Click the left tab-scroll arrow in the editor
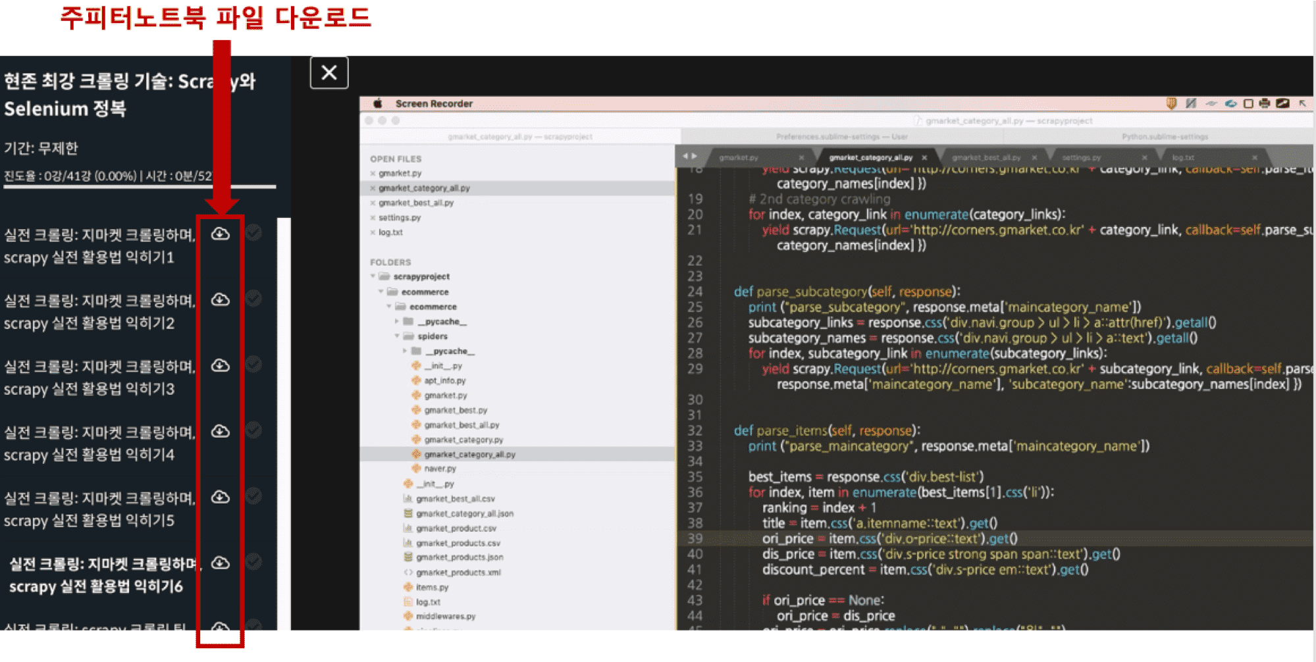The image size is (1316, 662). (x=685, y=157)
